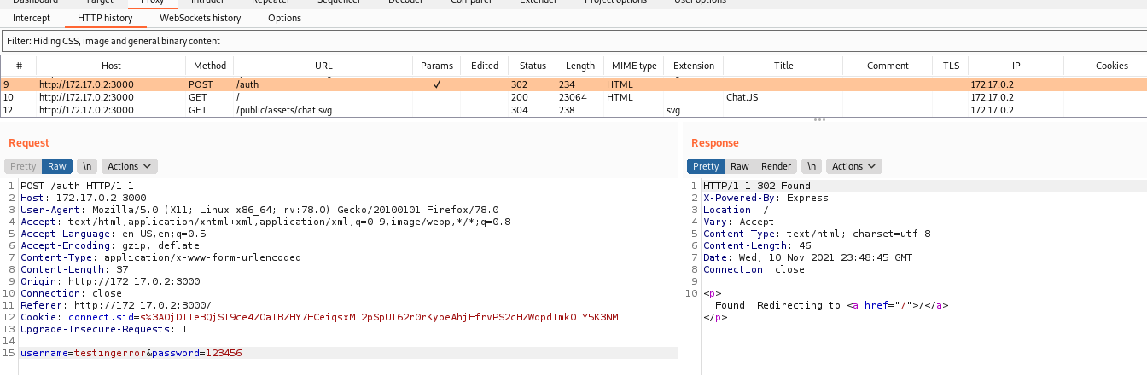Sort table by Host column
The width and height of the screenshot is (1147, 375).
point(111,66)
